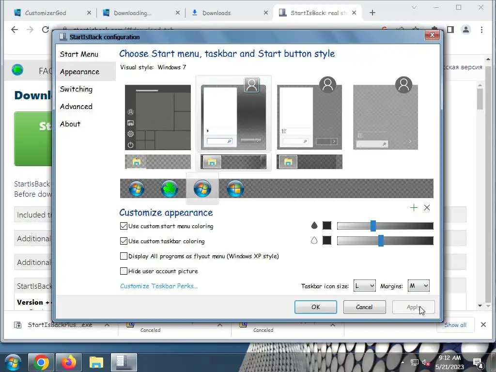Image resolution: width=496 pixels, height=372 pixels.
Task: Click the StartIsBack taskbar item
Action: 124,362
